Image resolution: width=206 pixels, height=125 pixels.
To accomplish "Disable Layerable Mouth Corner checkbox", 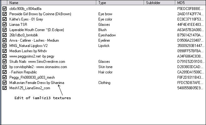I will (4, 30).
